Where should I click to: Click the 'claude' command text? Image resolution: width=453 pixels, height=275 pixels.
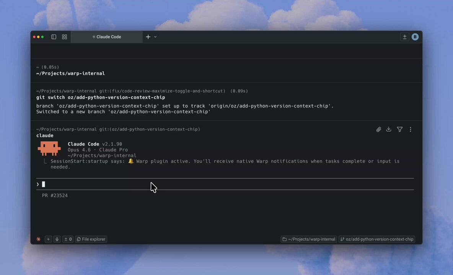[45, 136]
